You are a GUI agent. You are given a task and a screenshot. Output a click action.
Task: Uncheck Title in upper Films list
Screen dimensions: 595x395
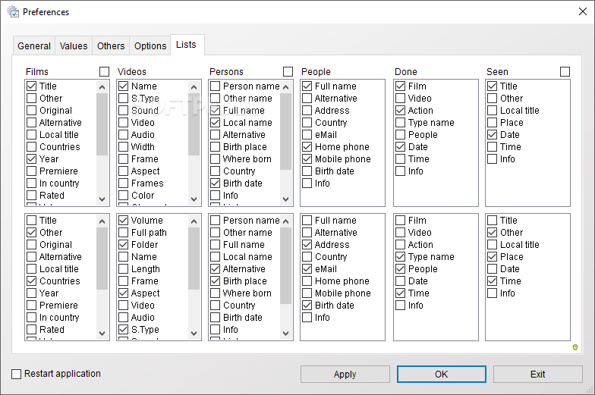32,86
